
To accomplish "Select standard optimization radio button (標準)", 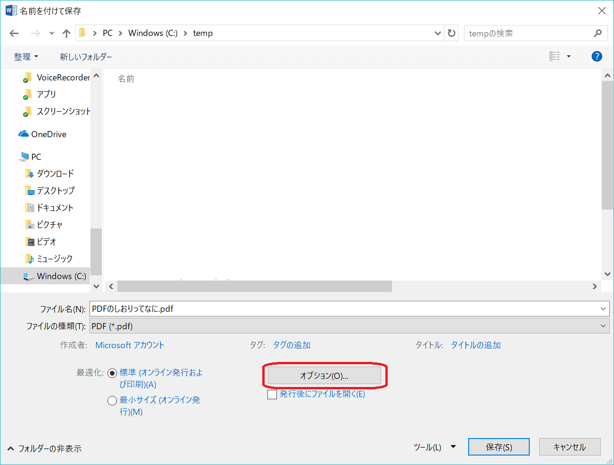I will 112,373.
